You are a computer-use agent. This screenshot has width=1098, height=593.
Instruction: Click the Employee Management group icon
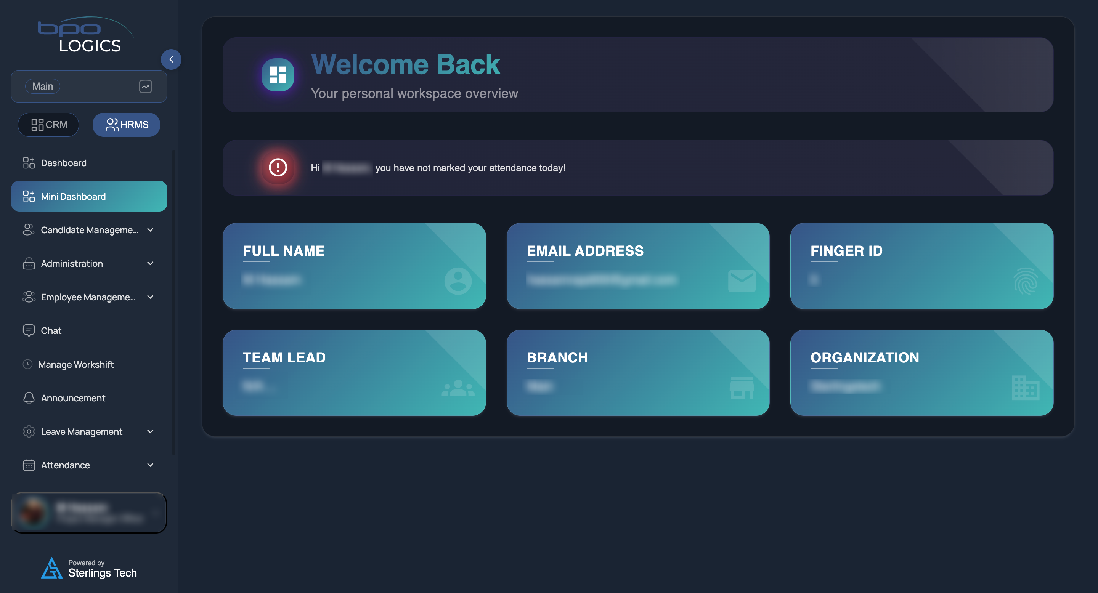29,297
